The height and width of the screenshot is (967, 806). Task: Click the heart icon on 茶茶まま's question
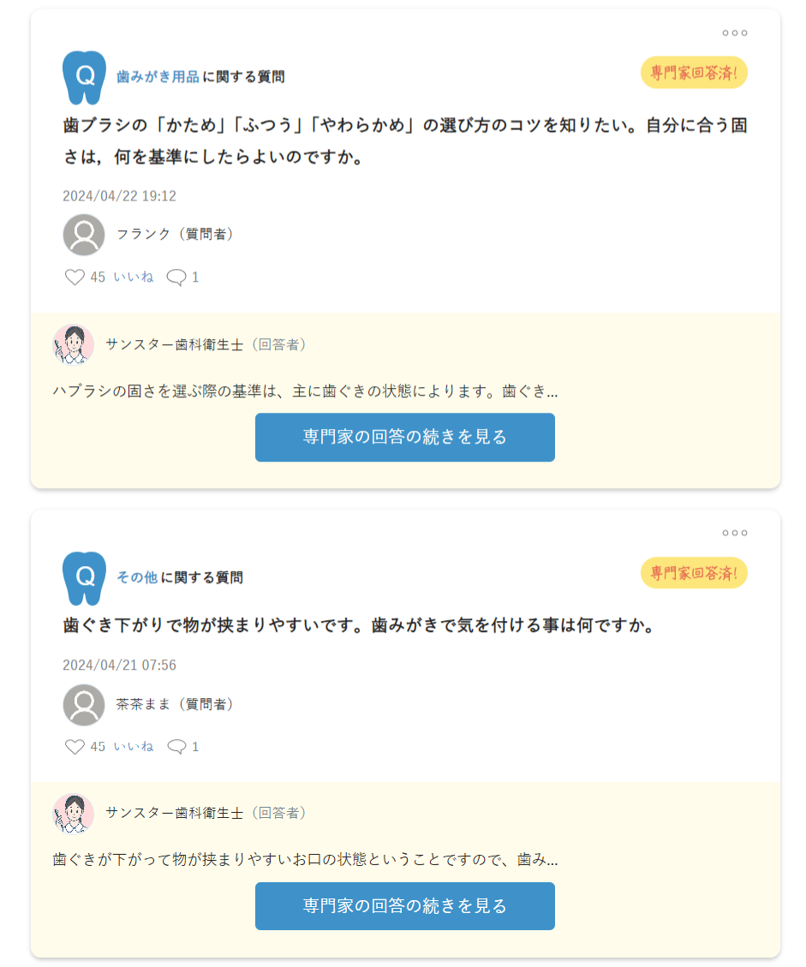[75, 747]
